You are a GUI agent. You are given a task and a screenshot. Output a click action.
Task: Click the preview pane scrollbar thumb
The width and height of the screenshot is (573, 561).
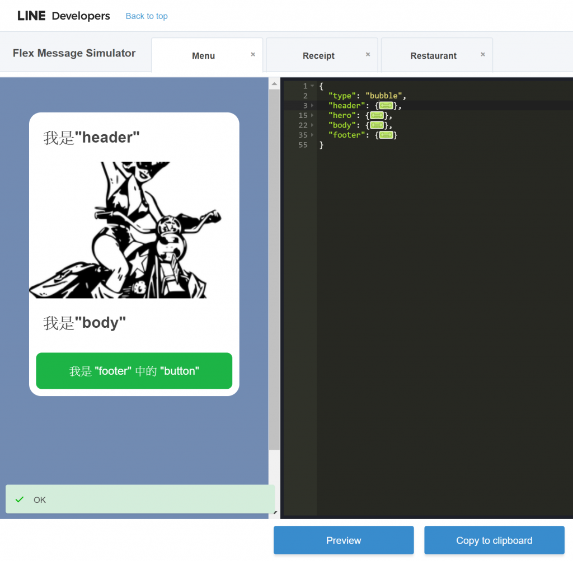click(x=274, y=270)
